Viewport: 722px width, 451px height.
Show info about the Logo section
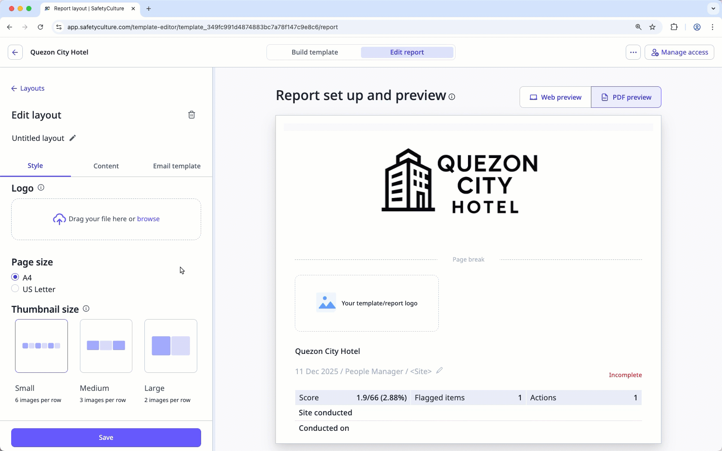click(41, 188)
